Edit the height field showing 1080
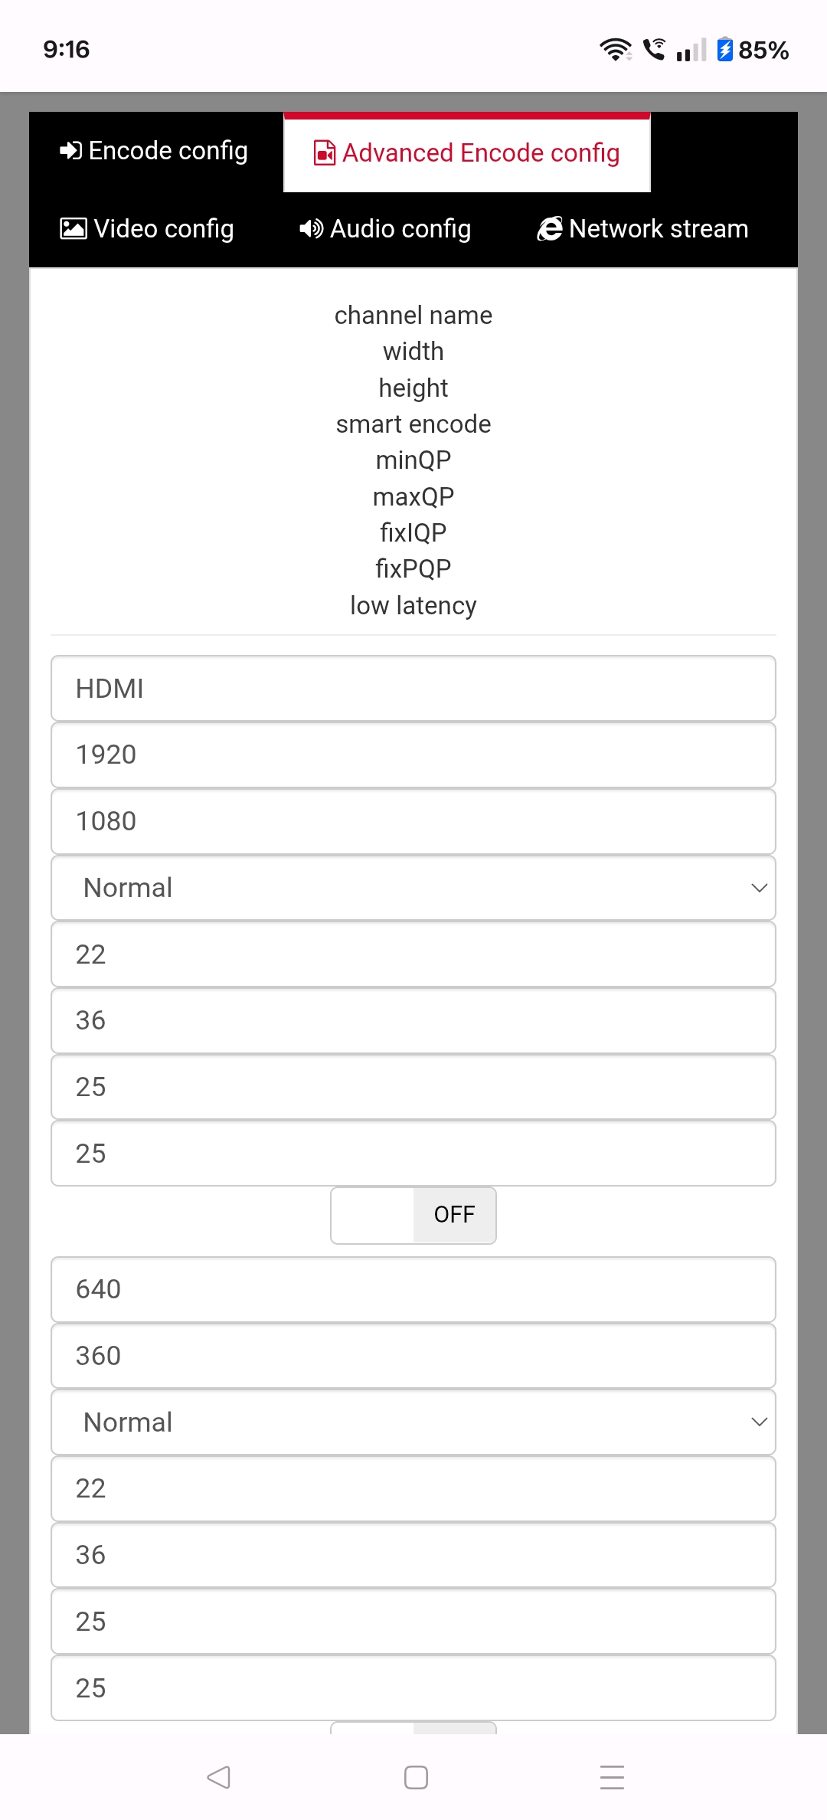This screenshot has width=827, height=1820. tap(413, 821)
